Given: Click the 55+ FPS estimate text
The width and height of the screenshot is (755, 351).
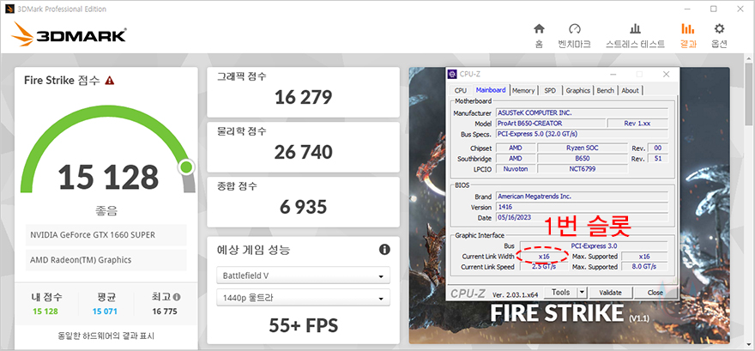Looking at the screenshot, I should (304, 325).
